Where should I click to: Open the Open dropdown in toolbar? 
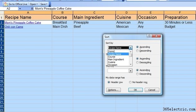click(34, 4)
